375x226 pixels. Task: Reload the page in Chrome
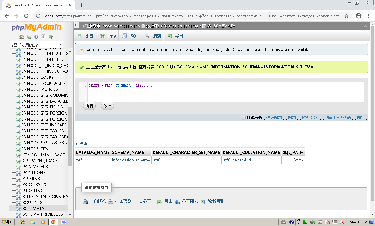(26, 16)
